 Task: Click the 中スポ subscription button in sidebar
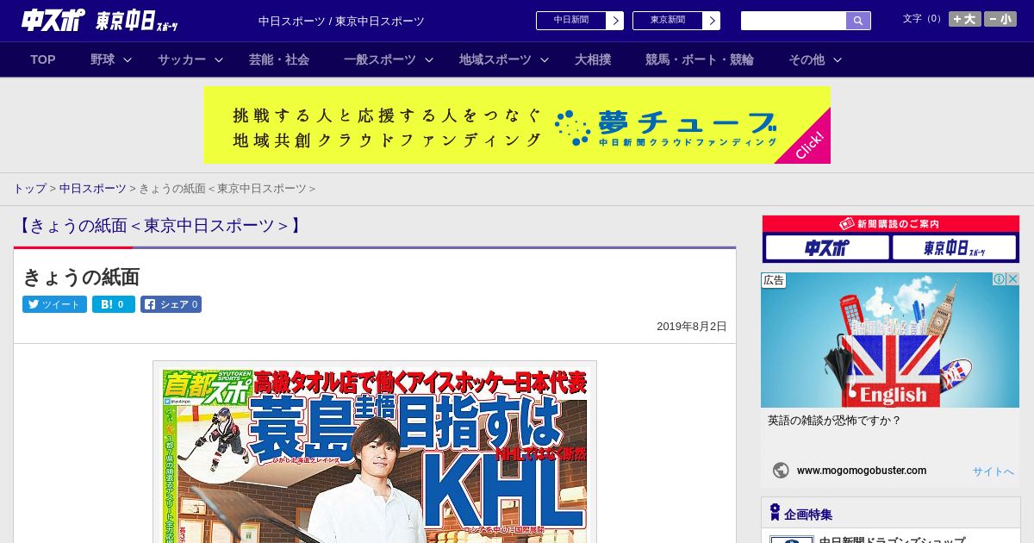(x=827, y=248)
